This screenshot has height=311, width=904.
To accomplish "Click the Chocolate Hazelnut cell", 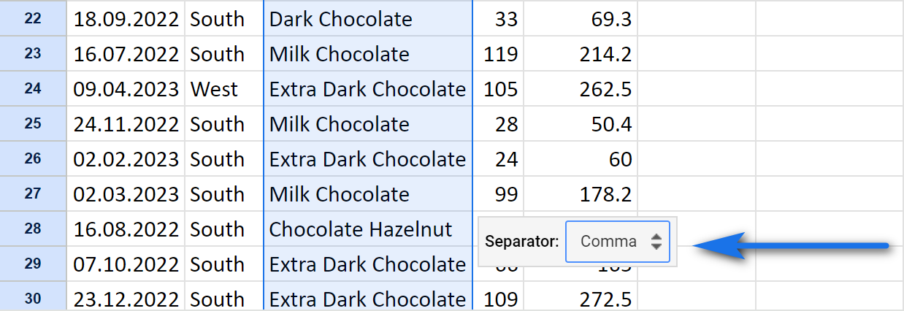I will tap(368, 229).
